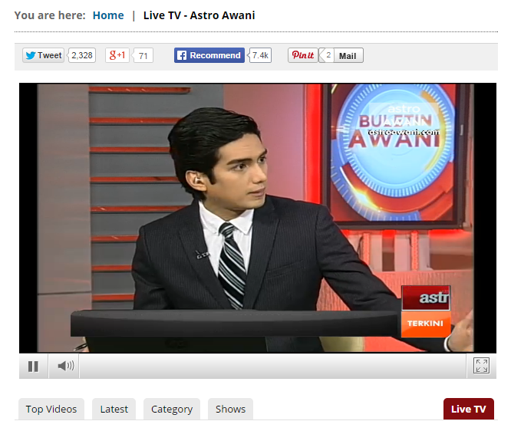
Task: Click the Pinterest count showing 2
Action: [327, 55]
